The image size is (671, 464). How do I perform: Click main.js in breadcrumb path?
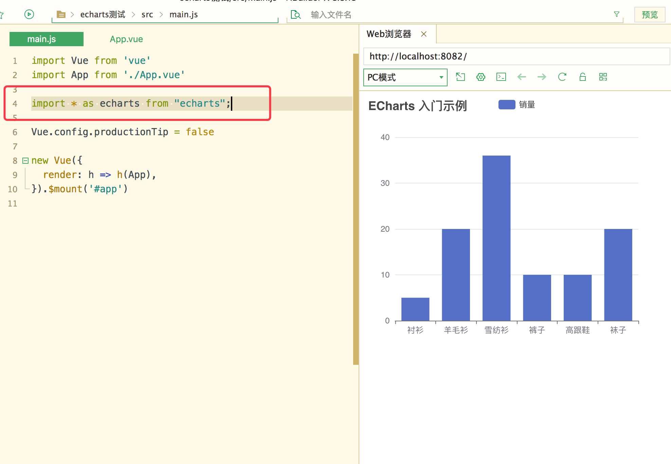coord(183,15)
